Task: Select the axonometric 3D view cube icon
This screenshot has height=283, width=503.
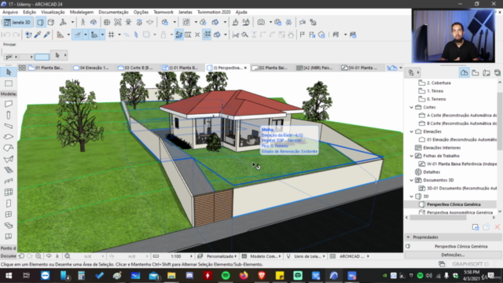Action: tap(51, 23)
